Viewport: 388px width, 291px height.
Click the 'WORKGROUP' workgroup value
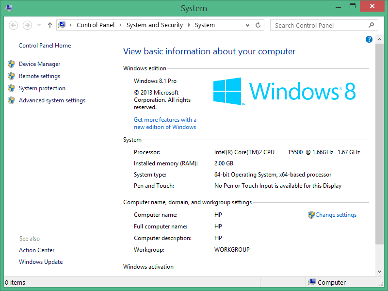(x=232, y=250)
